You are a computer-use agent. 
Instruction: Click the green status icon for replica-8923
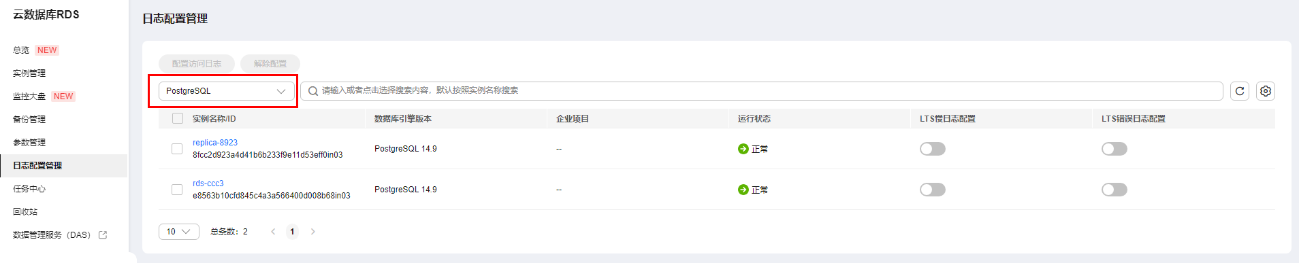[x=743, y=149]
